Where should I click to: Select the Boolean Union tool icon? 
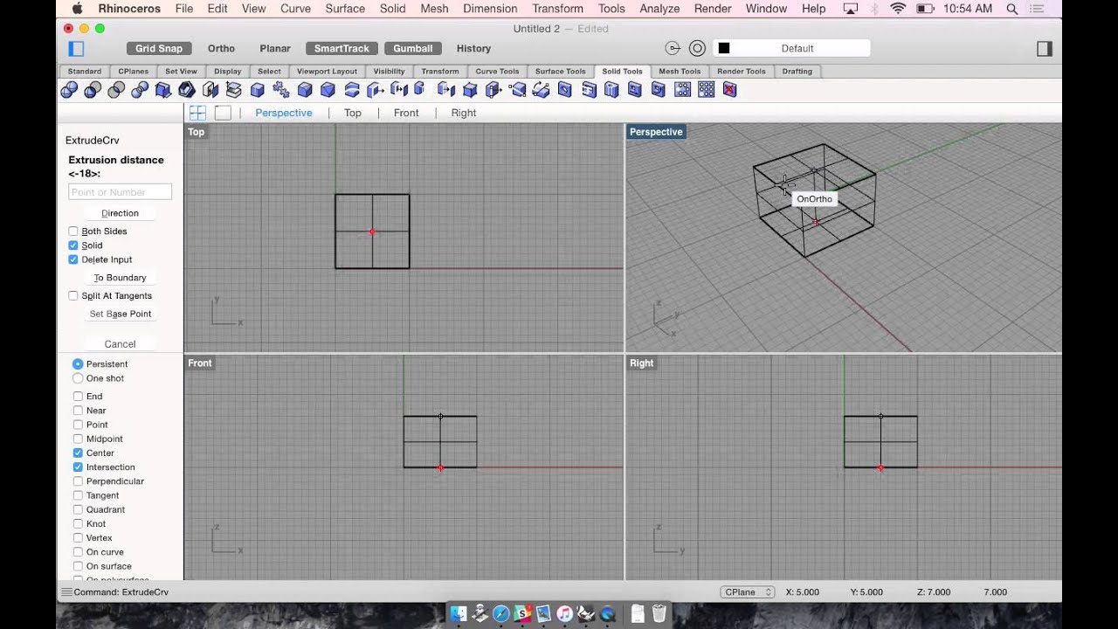pos(67,90)
